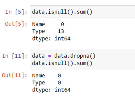Image resolution: width=135 pixels, height=96 pixels.
Task: Click data.isnull().sum() in cell 5
Action: 62,12
